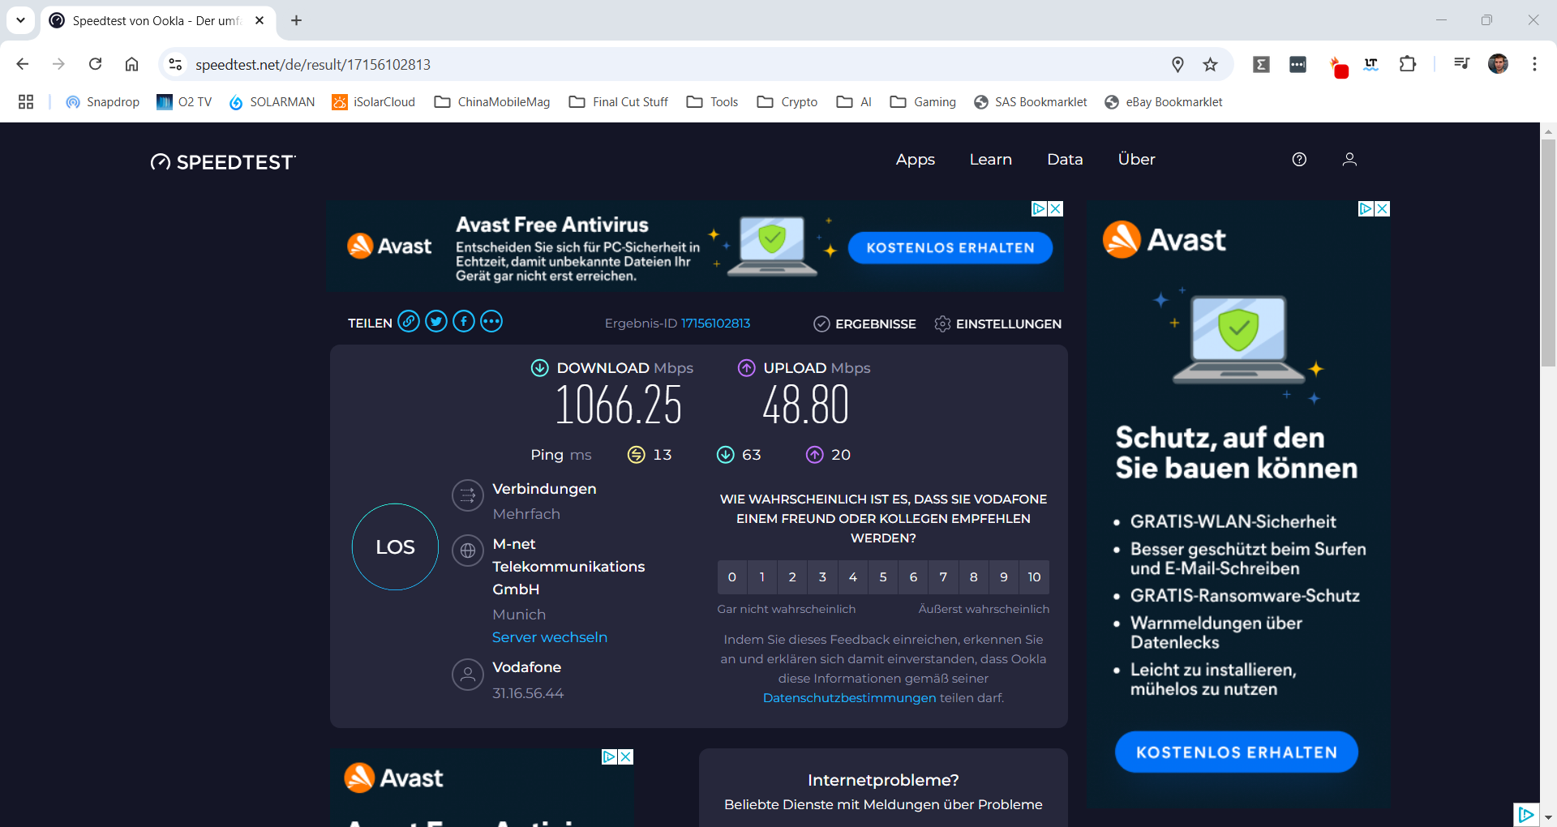Bookmark this page with the star

[x=1211, y=64]
